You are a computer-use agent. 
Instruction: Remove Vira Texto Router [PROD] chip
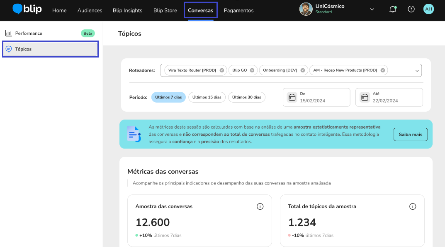(x=222, y=70)
